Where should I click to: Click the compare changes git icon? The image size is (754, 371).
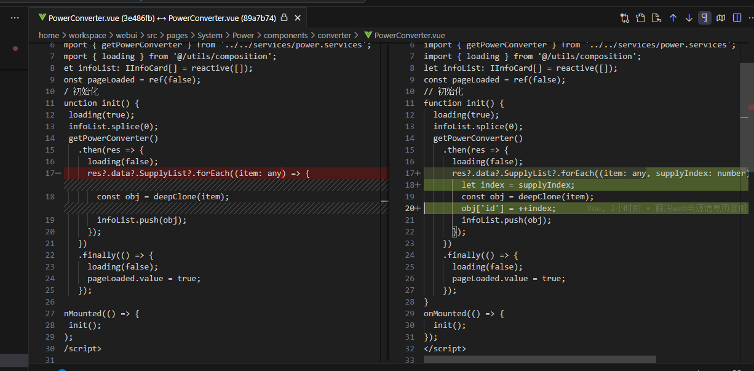625,18
